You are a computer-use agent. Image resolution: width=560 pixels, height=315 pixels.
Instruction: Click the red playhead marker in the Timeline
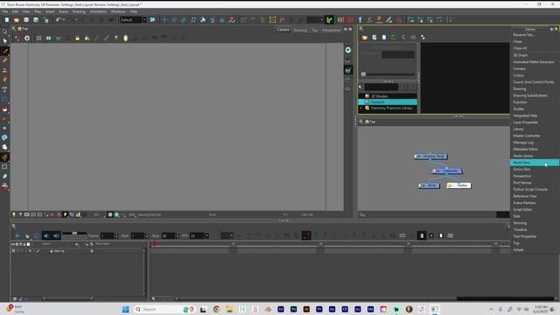pyautogui.click(x=154, y=244)
